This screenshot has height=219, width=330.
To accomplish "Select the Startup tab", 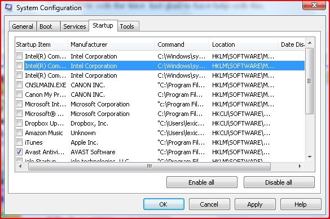I will coord(103,26).
